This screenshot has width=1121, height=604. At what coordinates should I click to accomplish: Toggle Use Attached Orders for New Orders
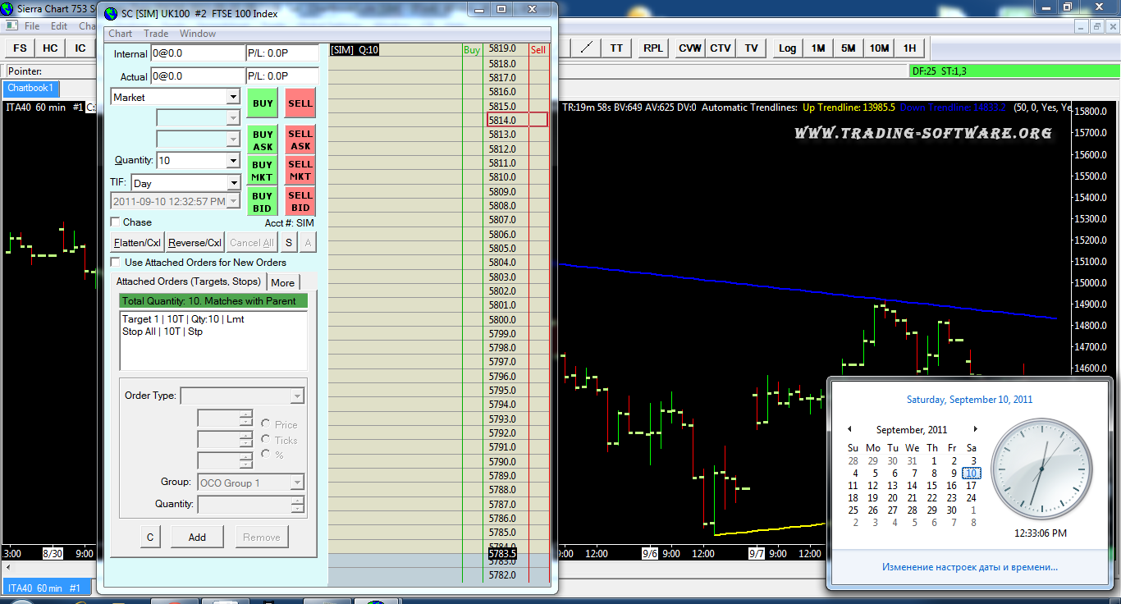pos(116,263)
